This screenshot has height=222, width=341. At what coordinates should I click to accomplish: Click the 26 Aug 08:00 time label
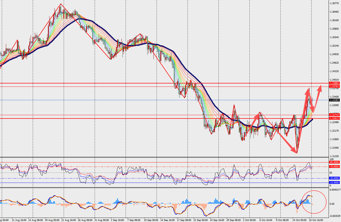pos(85,220)
